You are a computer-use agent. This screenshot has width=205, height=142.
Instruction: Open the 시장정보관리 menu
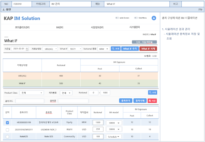click(97, 27)
